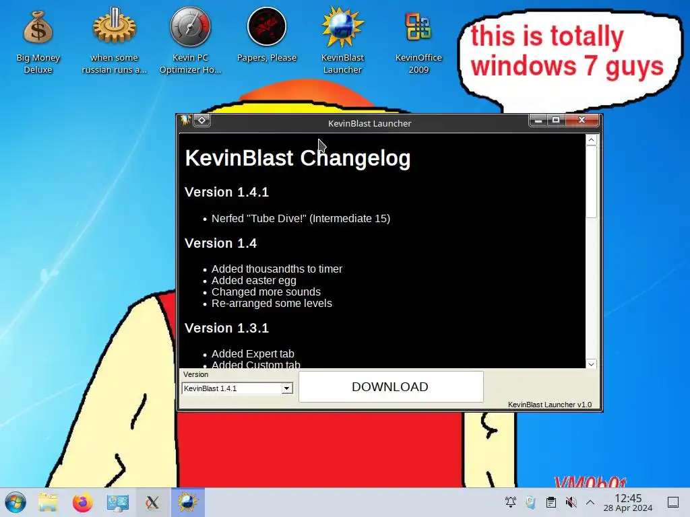Launch Firefox from the taskbar
Image resolution: width=690 pixels, height=517 pixels.
tap(83, 502)
